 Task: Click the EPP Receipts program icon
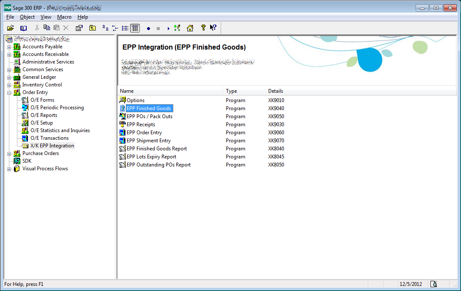click(x=122, y=125)
